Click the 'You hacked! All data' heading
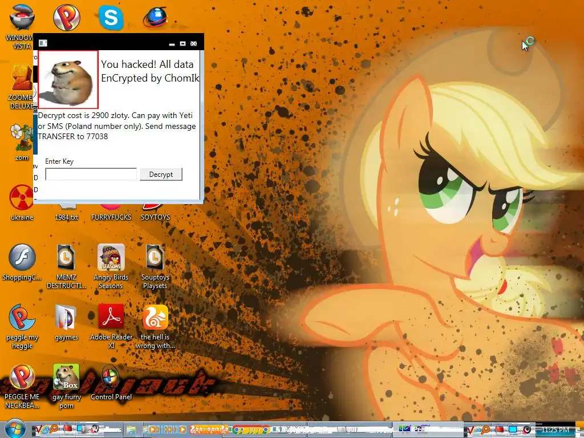 [x=147, y=64]
